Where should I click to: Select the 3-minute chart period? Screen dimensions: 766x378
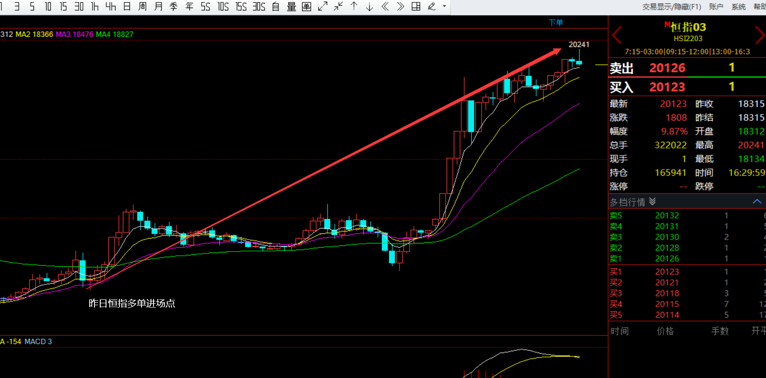[17, 7]
